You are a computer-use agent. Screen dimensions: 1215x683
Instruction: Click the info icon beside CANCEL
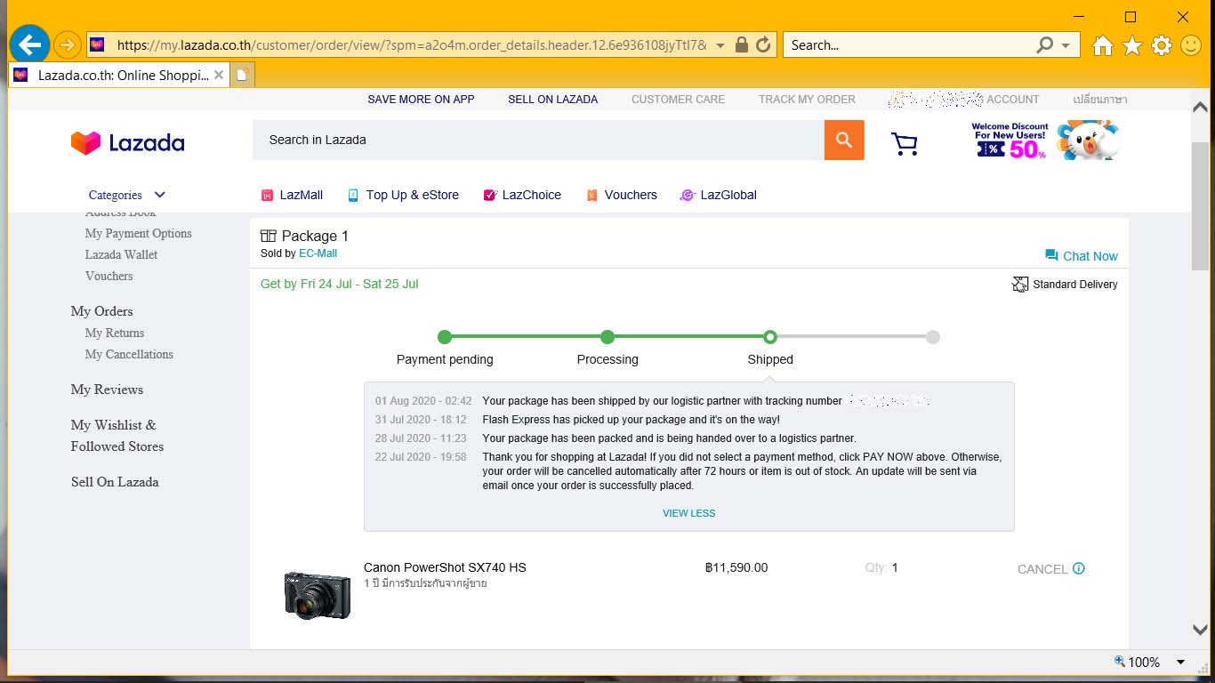[x=1079, y=568]
